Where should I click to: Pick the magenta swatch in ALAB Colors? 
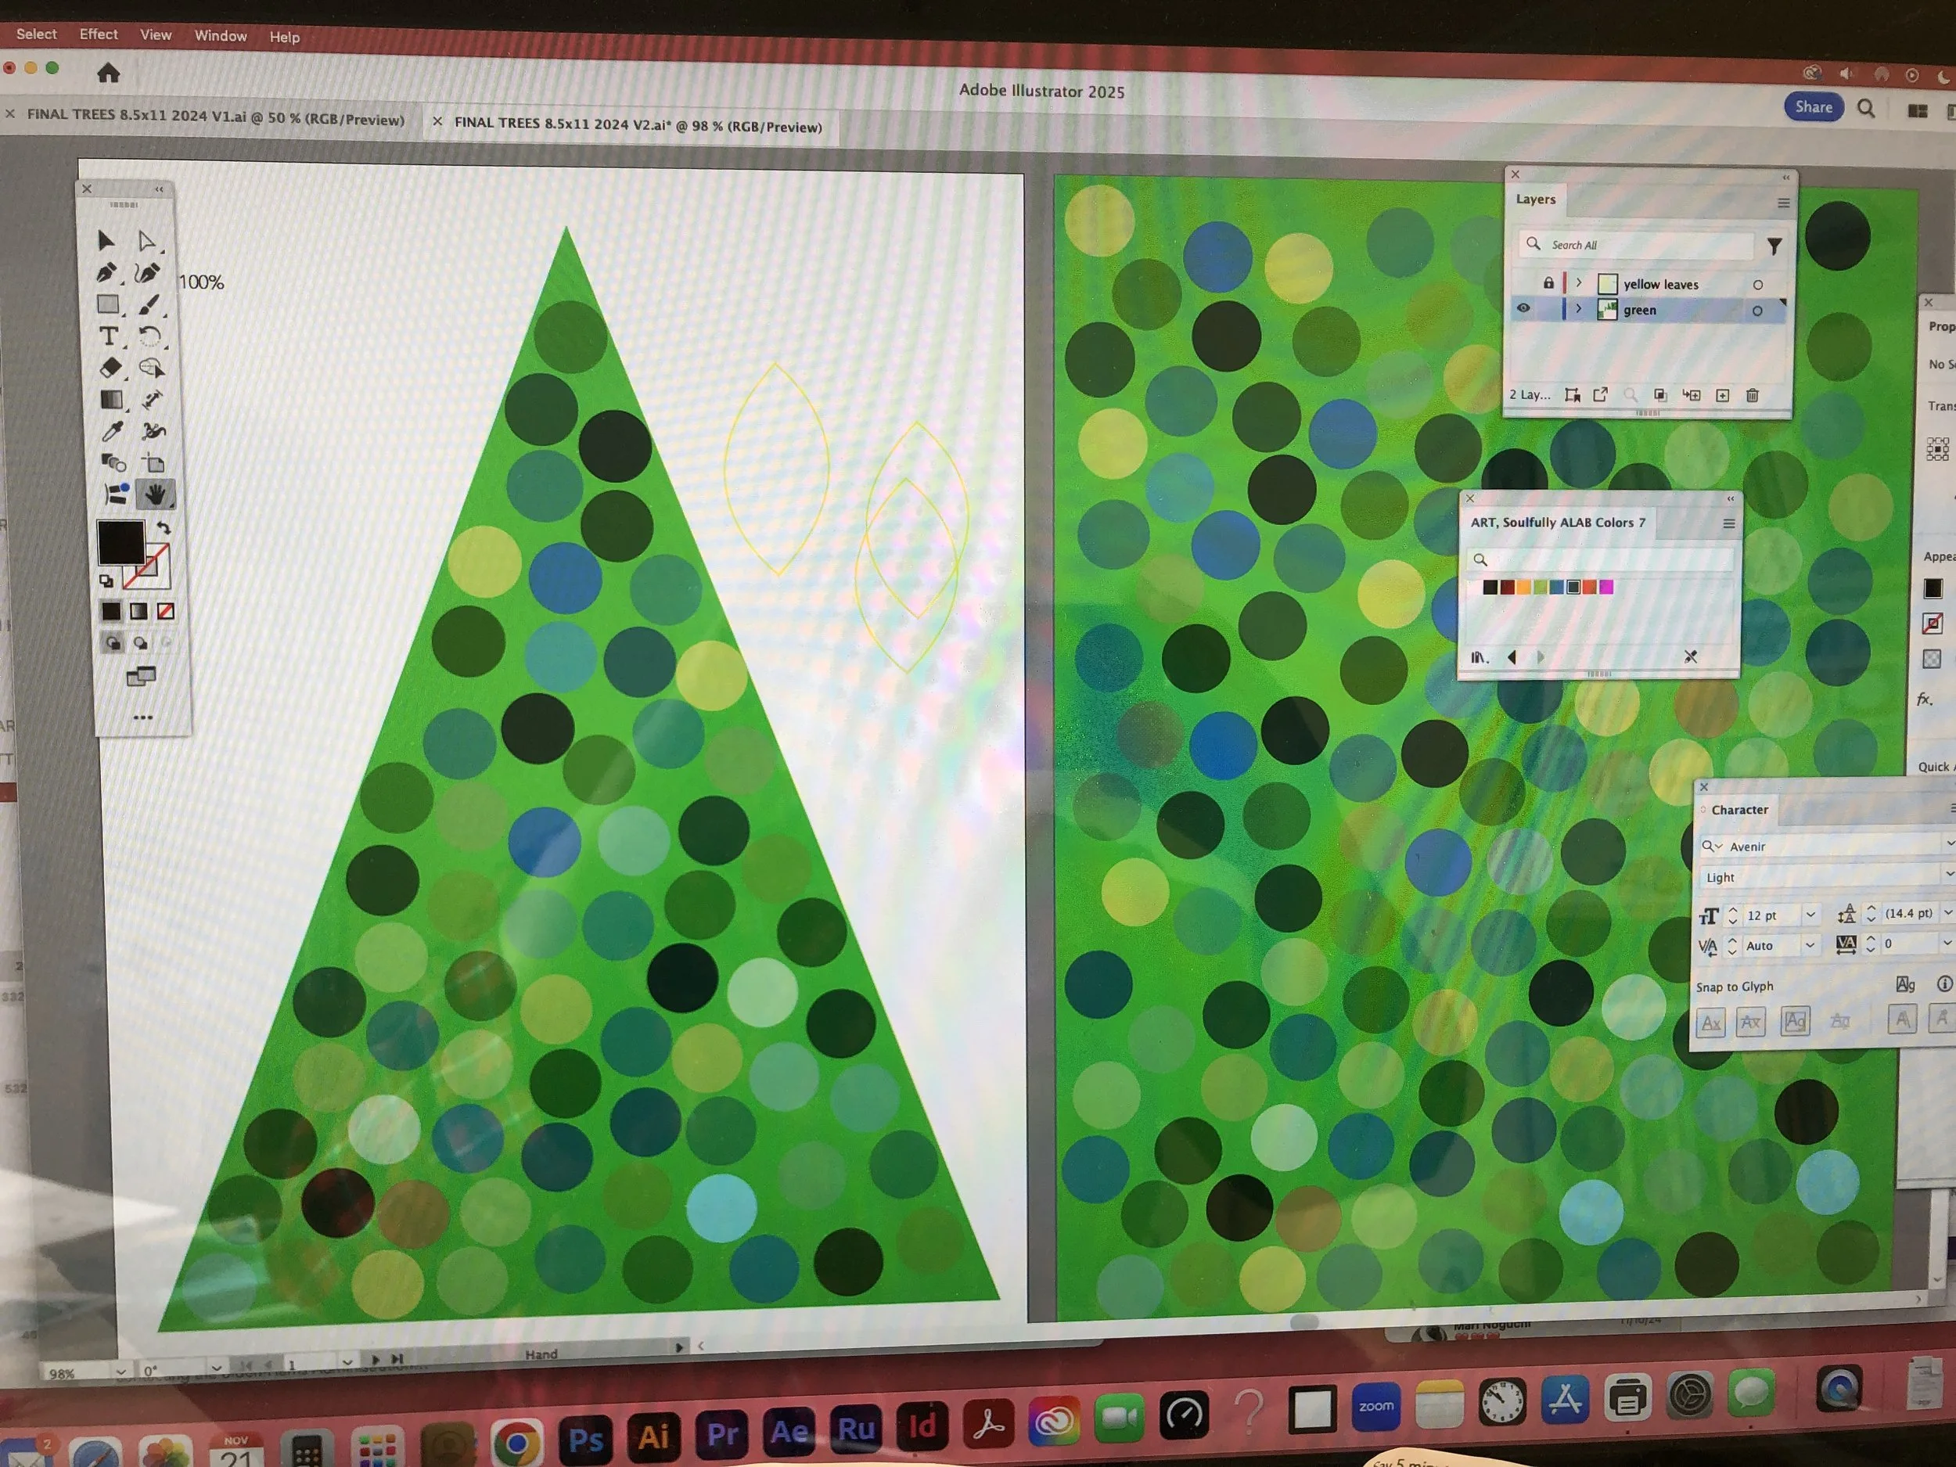pos(1607,587)
